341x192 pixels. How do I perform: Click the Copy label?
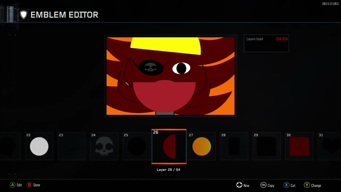pos(271,186)
